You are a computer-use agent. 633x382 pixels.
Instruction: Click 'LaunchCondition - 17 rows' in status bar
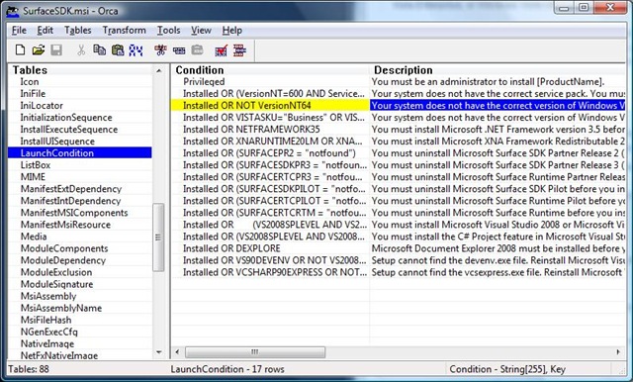pyautogui.click(x=227, y=369)
